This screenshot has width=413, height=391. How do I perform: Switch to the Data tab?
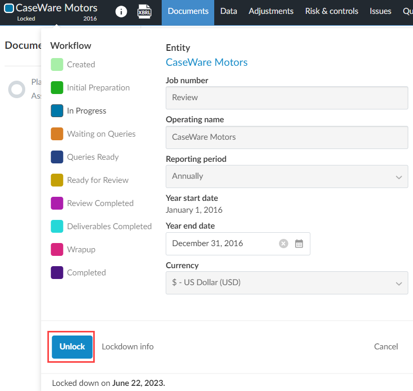point(229,11)
